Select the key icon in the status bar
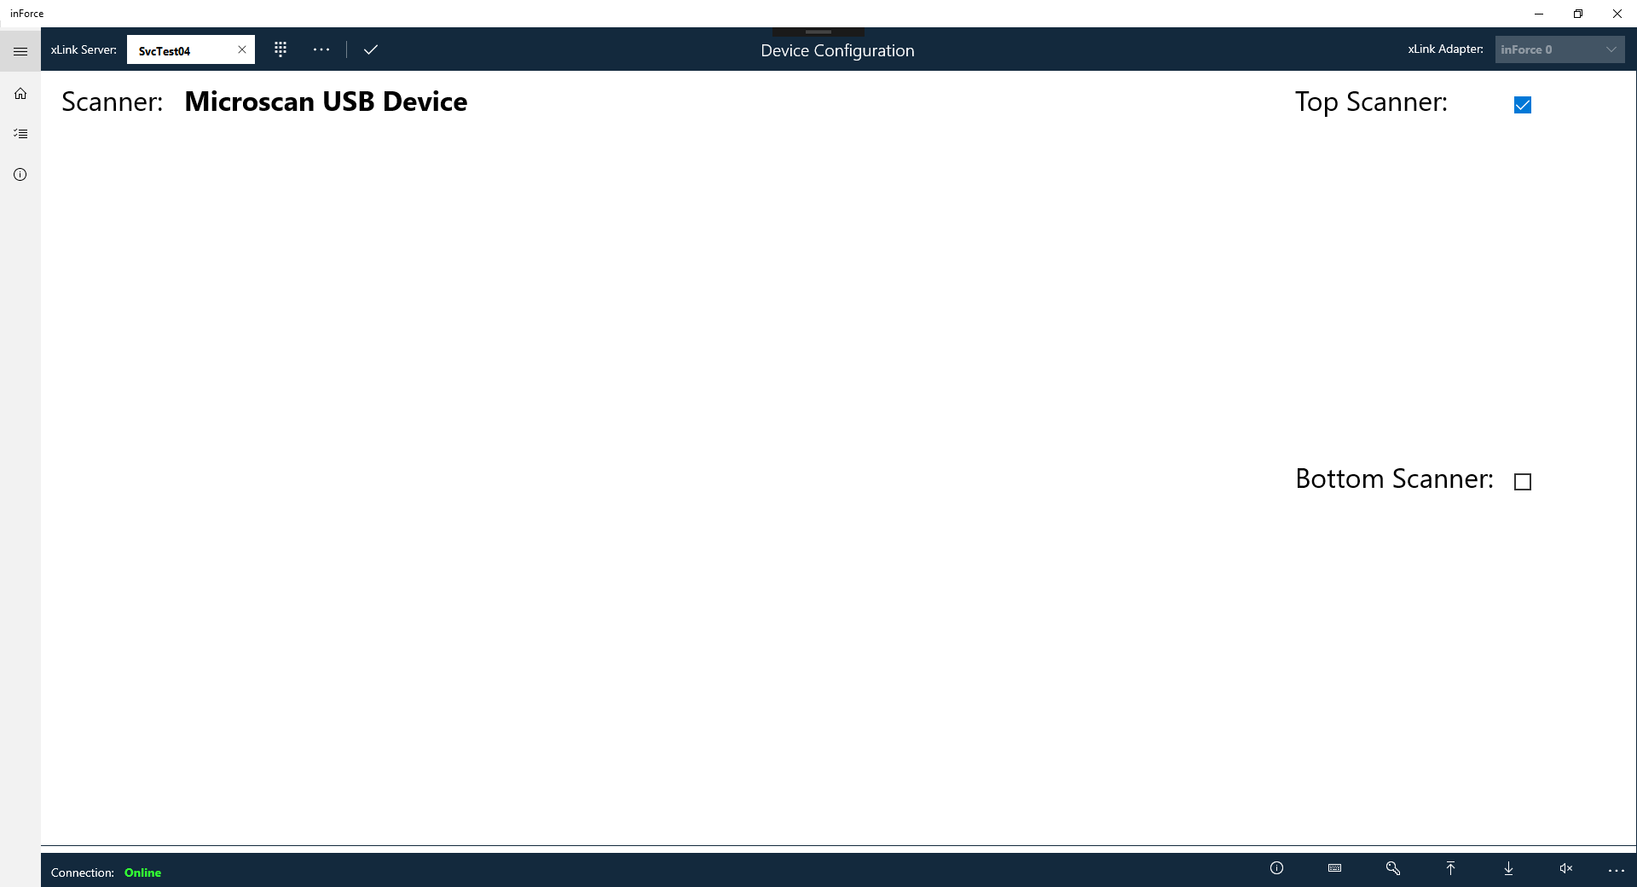The height and width of the screenshot is (887, 1637). (x=1392, y=868)
